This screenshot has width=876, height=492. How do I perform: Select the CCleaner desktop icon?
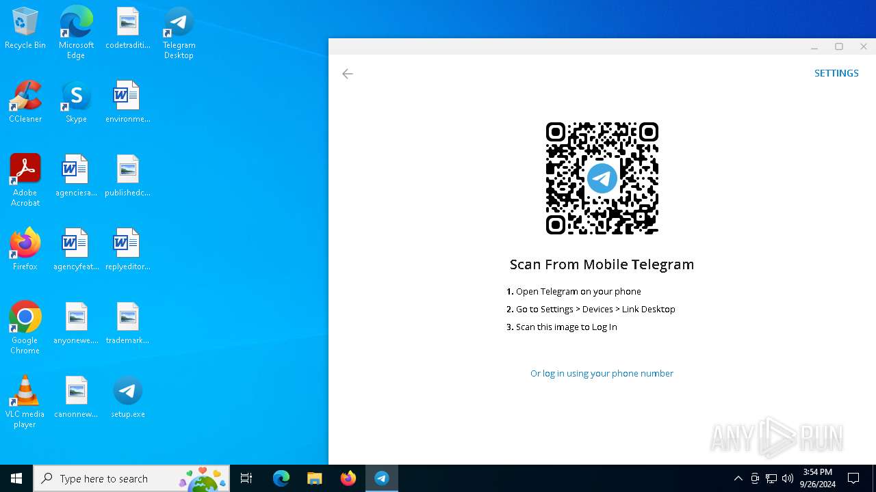25,102
